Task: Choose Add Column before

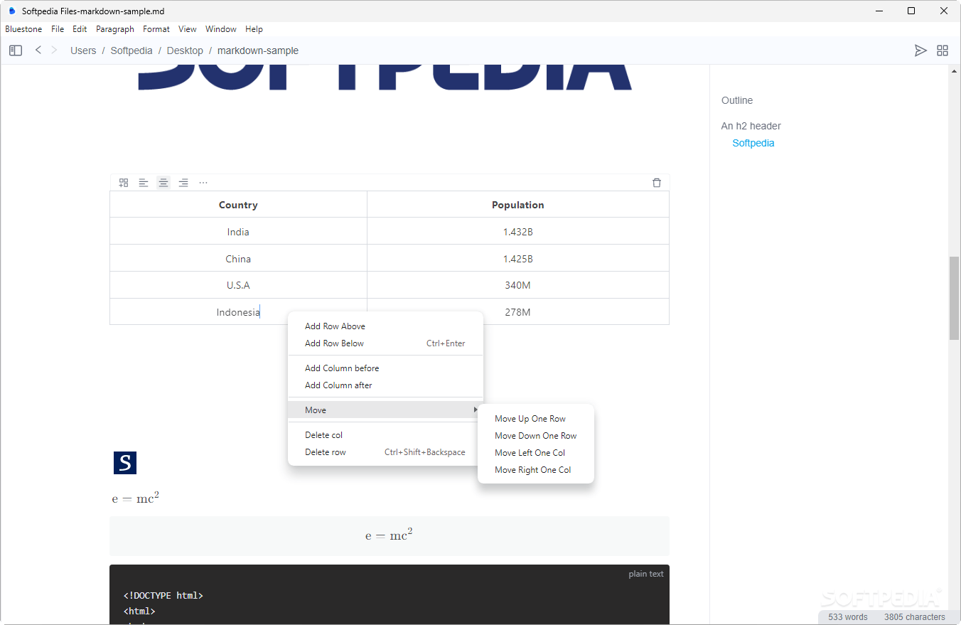Action: tap(385, 368)
